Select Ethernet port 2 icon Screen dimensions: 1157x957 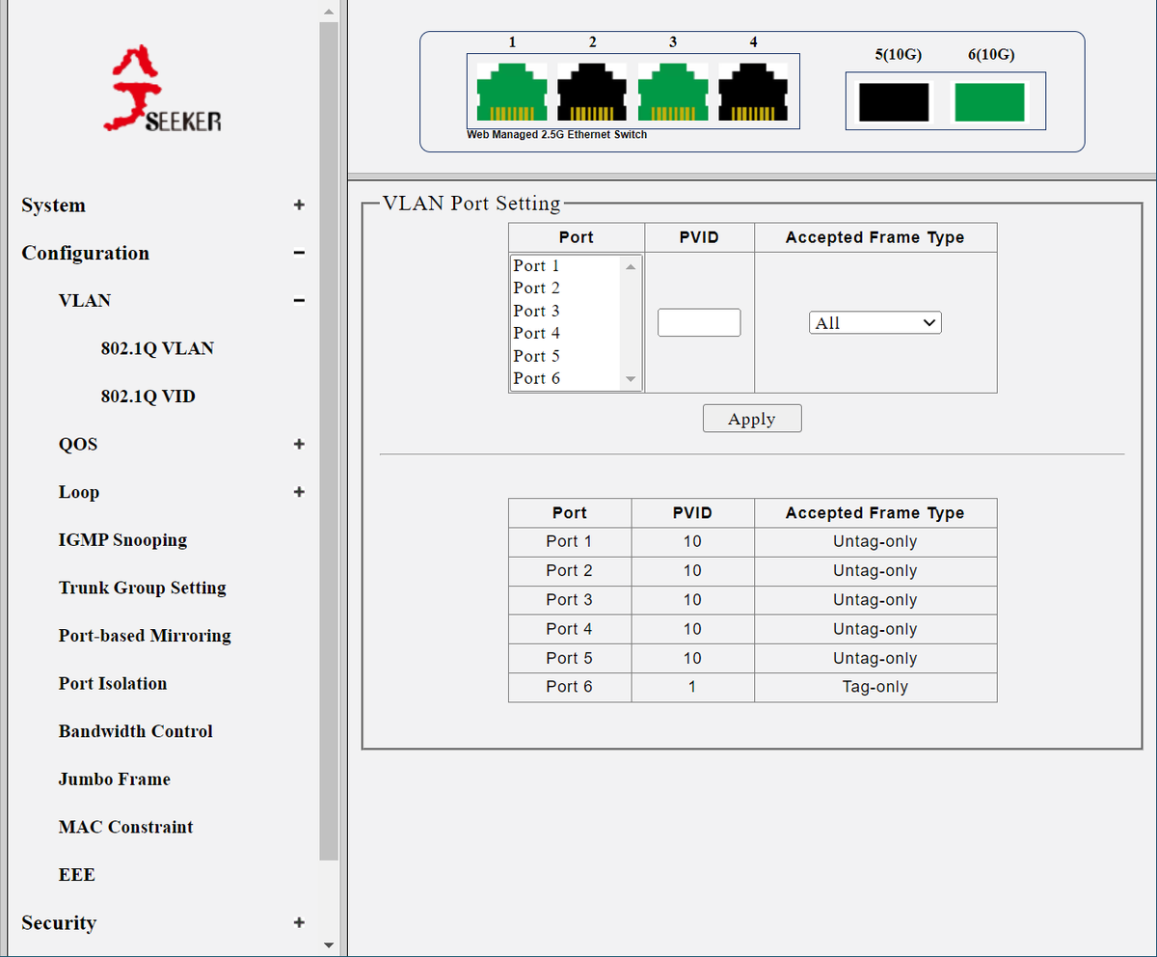(592, 93)
